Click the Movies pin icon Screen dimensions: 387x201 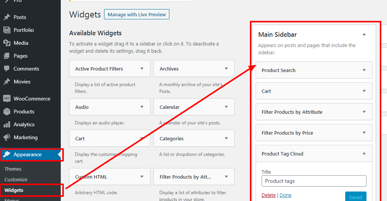pos(7,82)
